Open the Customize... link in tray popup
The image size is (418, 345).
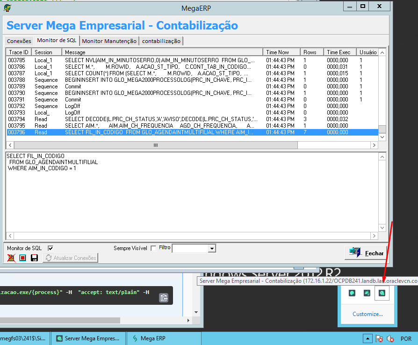pyautogui.click(x=368, y=314)
